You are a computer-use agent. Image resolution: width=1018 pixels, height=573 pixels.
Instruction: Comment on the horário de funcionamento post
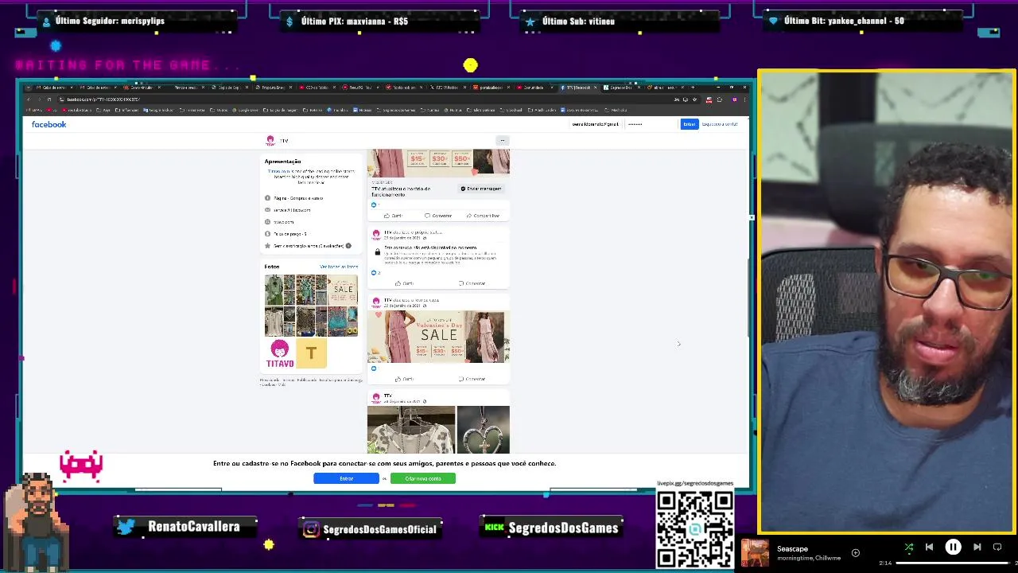[x=438, y=216]
